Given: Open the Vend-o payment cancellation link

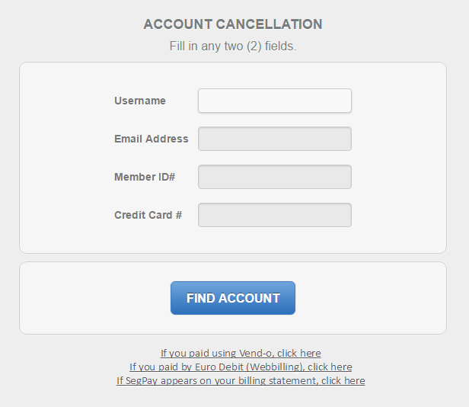Looking at the screenshot, I should pos(240,354).
